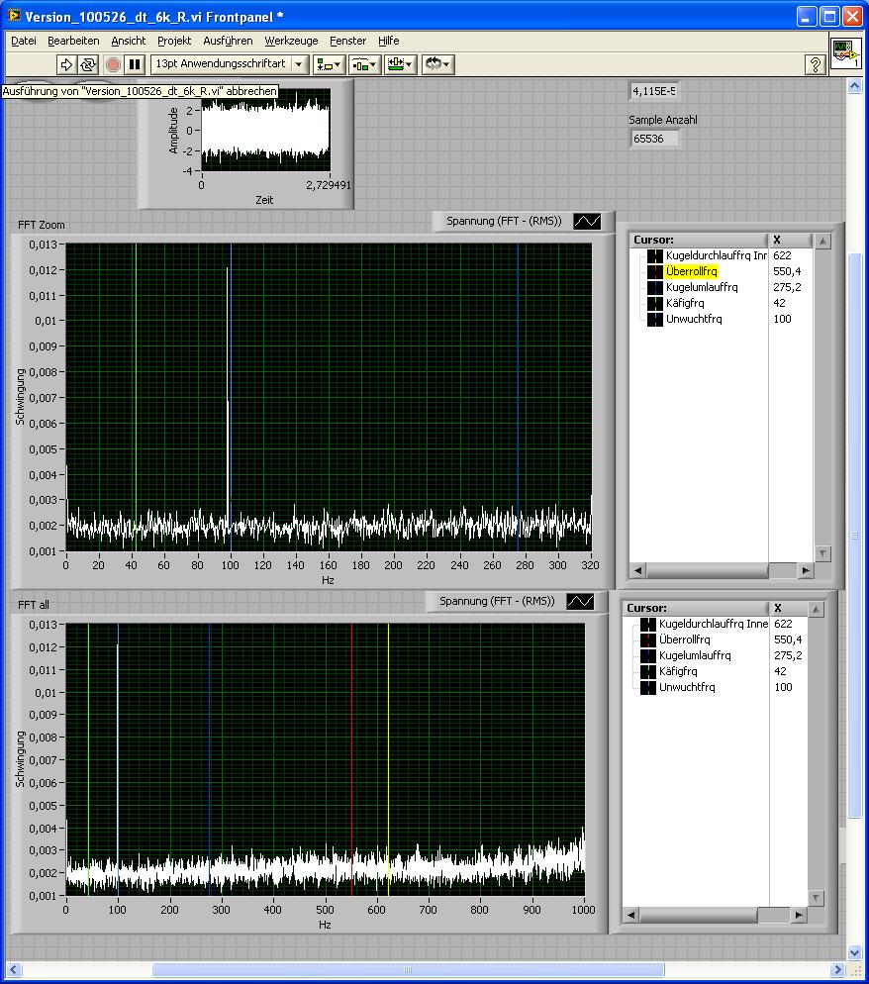The height and width of the screenshot is (984, 869).
Task: Click the Run arrow button
Action: tap(65, 64)
